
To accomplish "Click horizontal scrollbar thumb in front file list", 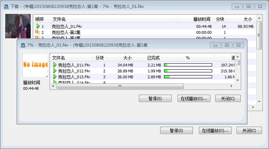I will tap(120, 86).
